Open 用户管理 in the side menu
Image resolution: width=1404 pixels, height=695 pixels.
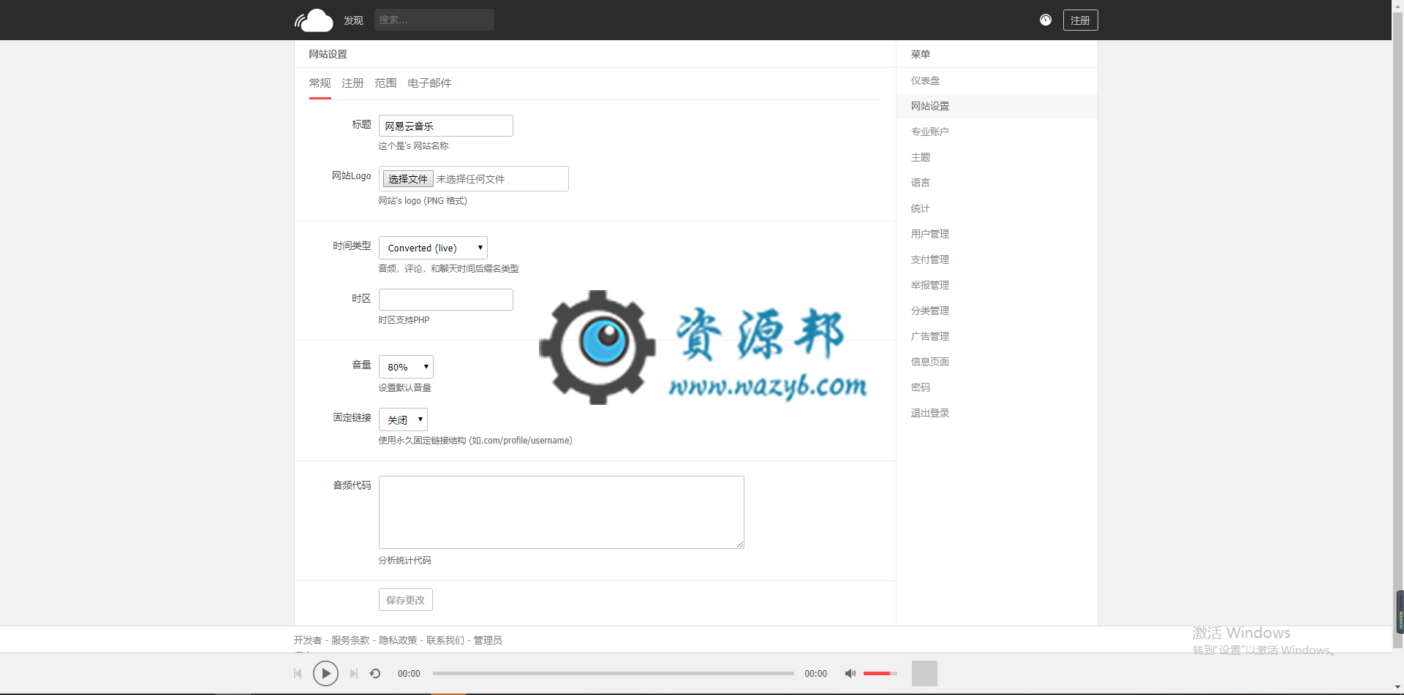pyautogui.click(x=997, y=234)
